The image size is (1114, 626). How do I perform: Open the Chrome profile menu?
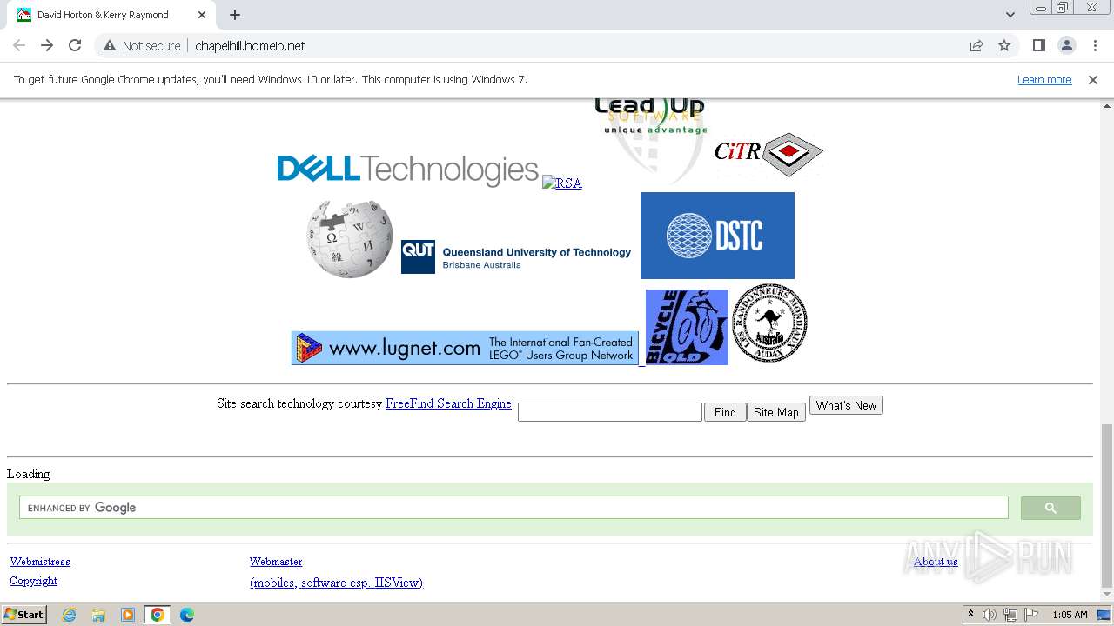click(1066, 45)
